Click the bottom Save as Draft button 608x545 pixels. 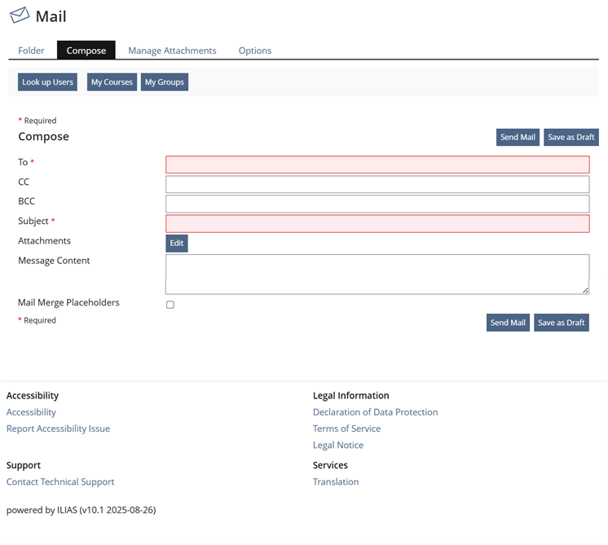pos(561,323)
